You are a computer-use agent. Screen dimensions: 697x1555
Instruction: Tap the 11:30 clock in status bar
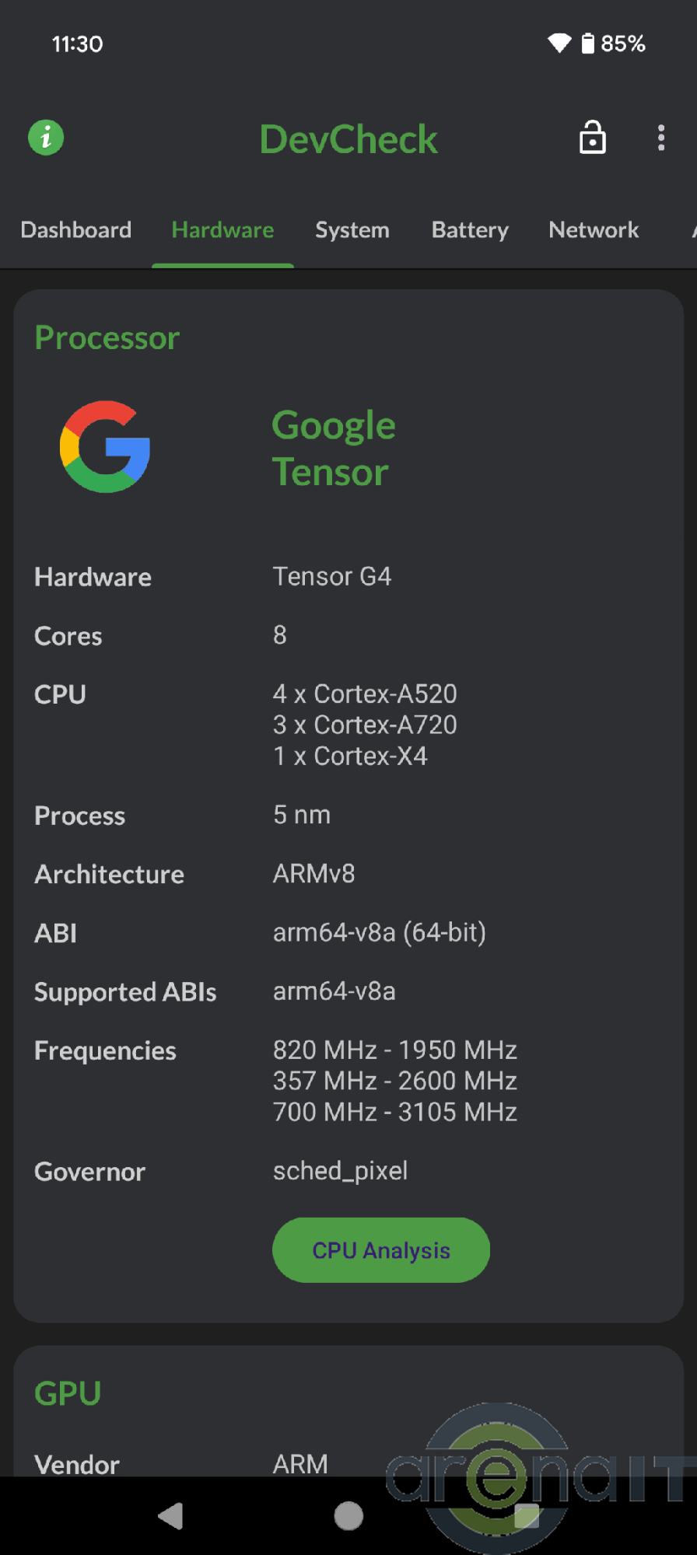[x=77, y=44]
